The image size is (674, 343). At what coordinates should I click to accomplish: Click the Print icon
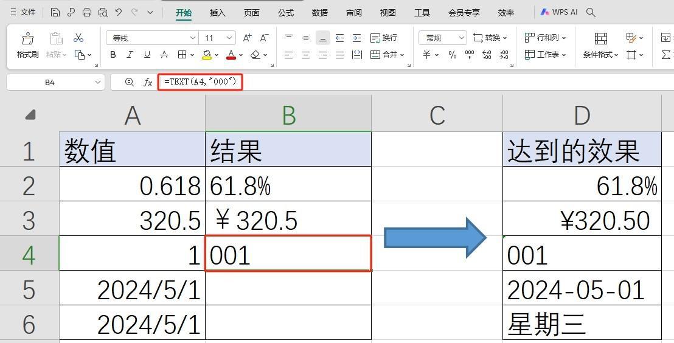pyautogui.click(x=87, y=12)
